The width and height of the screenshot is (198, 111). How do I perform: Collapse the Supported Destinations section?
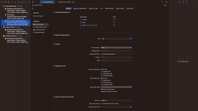point(53,12)
